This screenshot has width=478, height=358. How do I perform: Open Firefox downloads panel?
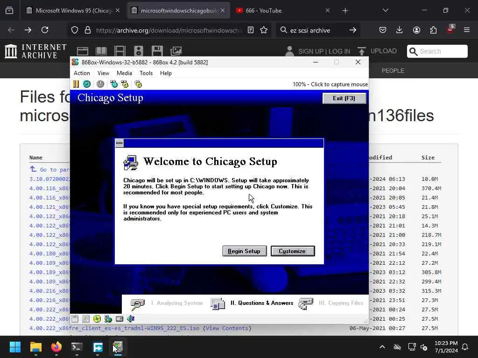[400, 30]
